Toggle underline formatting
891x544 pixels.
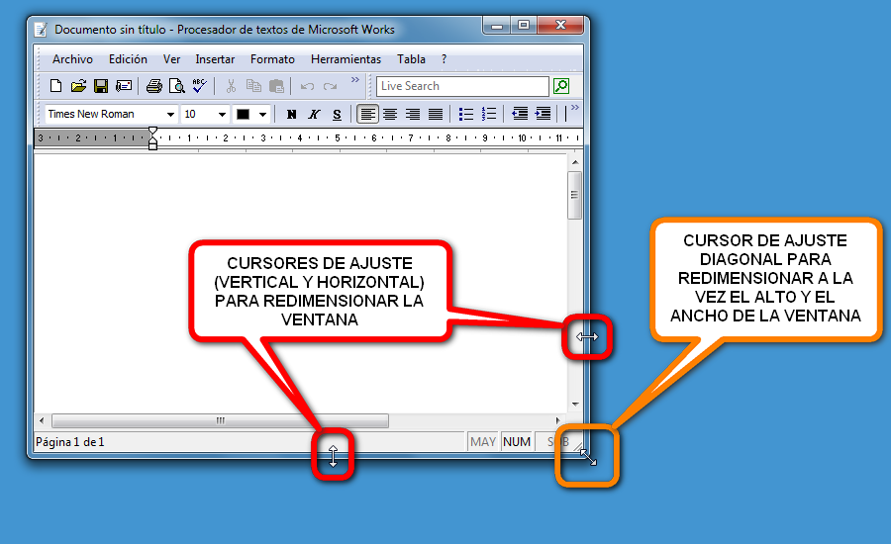(337, 114)
